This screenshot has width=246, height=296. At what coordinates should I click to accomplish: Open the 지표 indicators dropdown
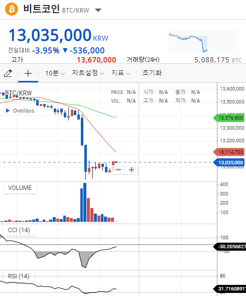pyautogui.click(x=120, y=73)
